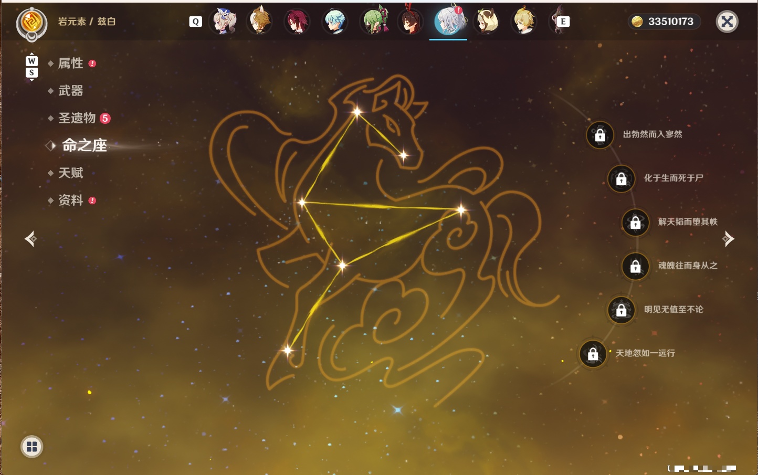Screen dimensions: 758x475
Task: Click the Geo element emblem icon
Action: (32, 23)
